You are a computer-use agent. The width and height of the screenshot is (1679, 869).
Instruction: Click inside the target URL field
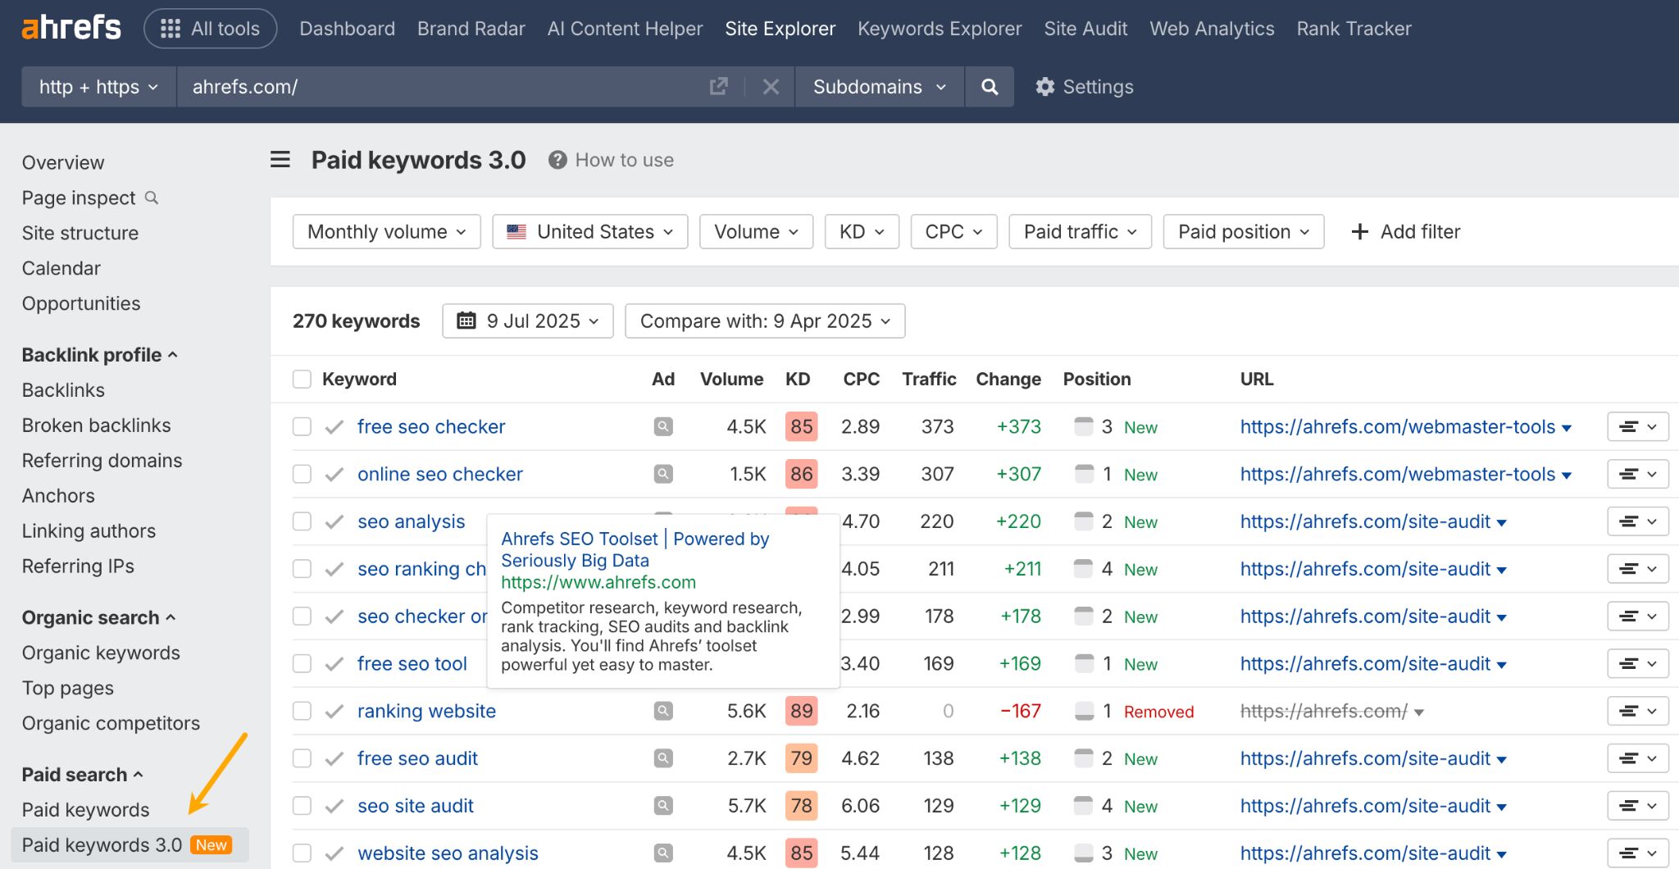pos(410,86)
